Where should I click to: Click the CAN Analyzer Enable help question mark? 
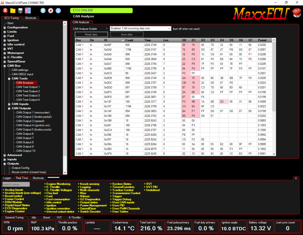(x=106, y=29)
